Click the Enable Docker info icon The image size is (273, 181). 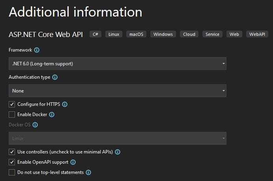click(x=52, y=115)
